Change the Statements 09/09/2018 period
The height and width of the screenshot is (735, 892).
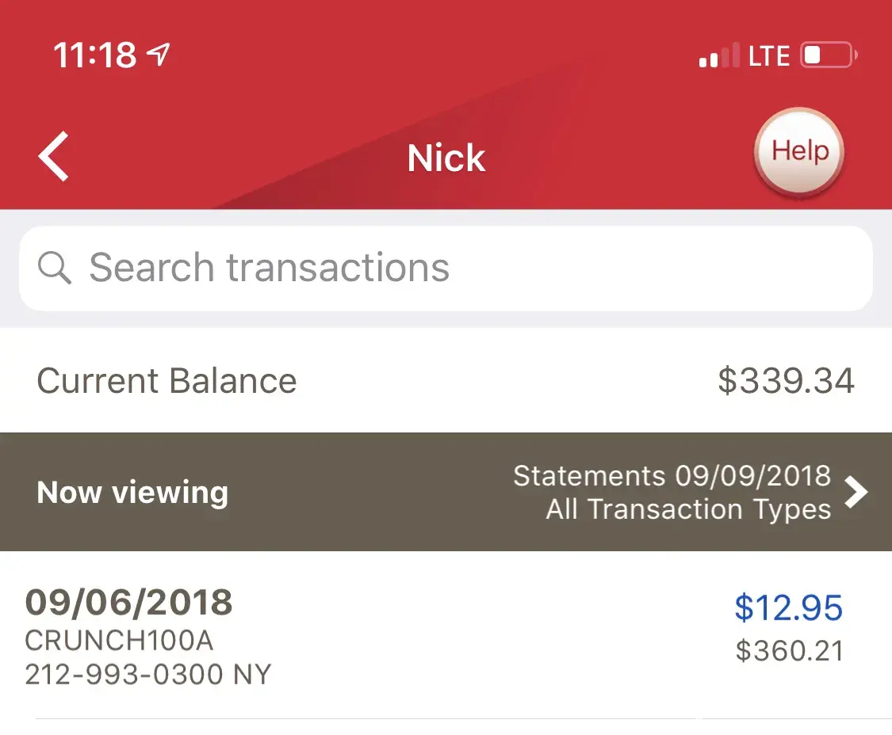coord(672,476)
